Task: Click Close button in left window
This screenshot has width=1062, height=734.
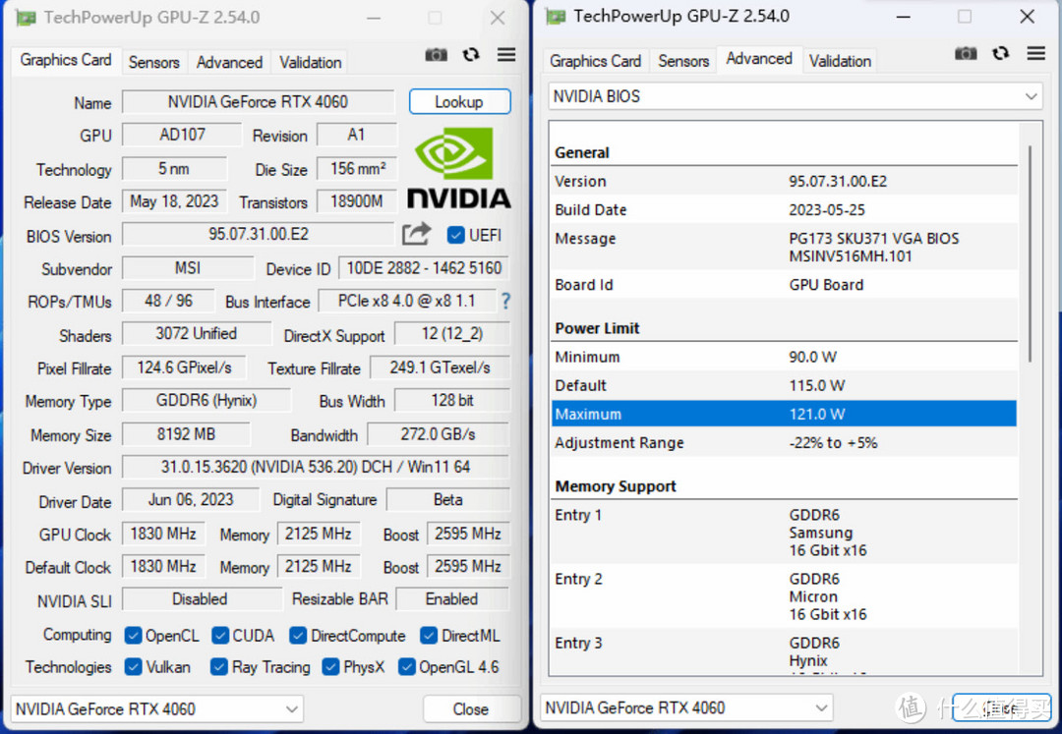Action: [471, 709]
